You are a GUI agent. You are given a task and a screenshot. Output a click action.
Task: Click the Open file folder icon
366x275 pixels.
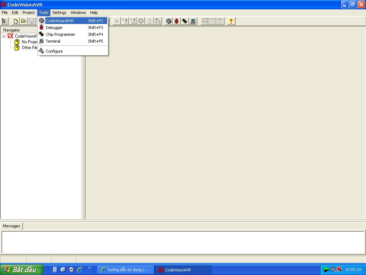click(x=24, y=21)
